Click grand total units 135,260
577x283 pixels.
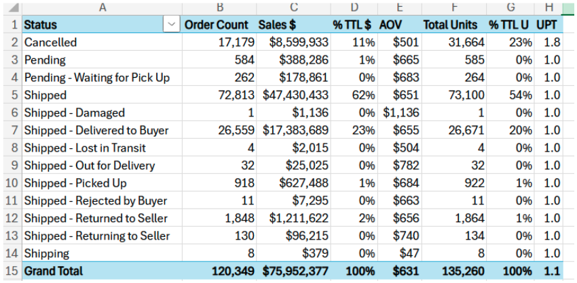coord(454,271)
